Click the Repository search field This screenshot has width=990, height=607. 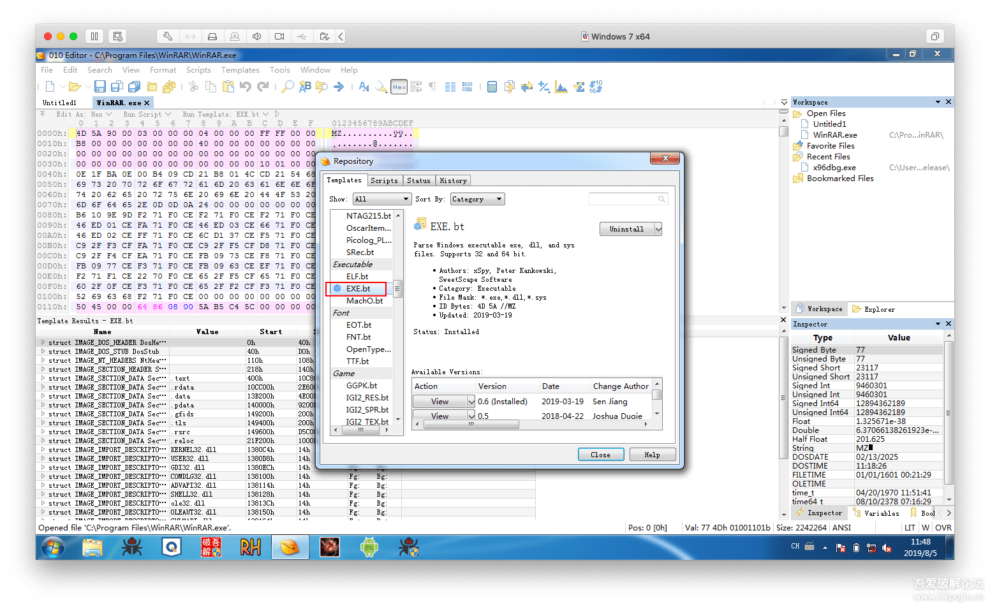628,199
